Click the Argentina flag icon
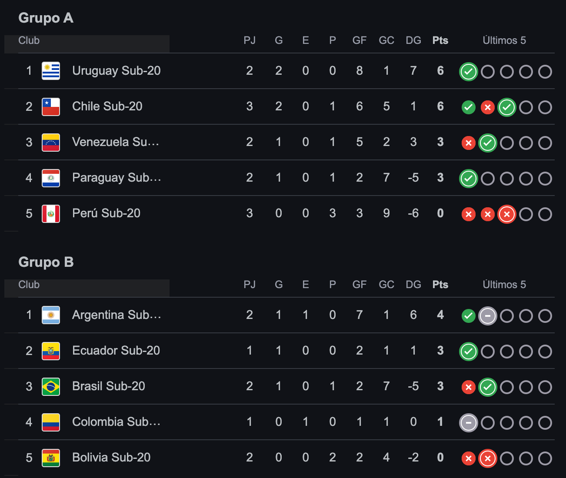This screenshot has width=566, height=478. (x=51, y=315)
